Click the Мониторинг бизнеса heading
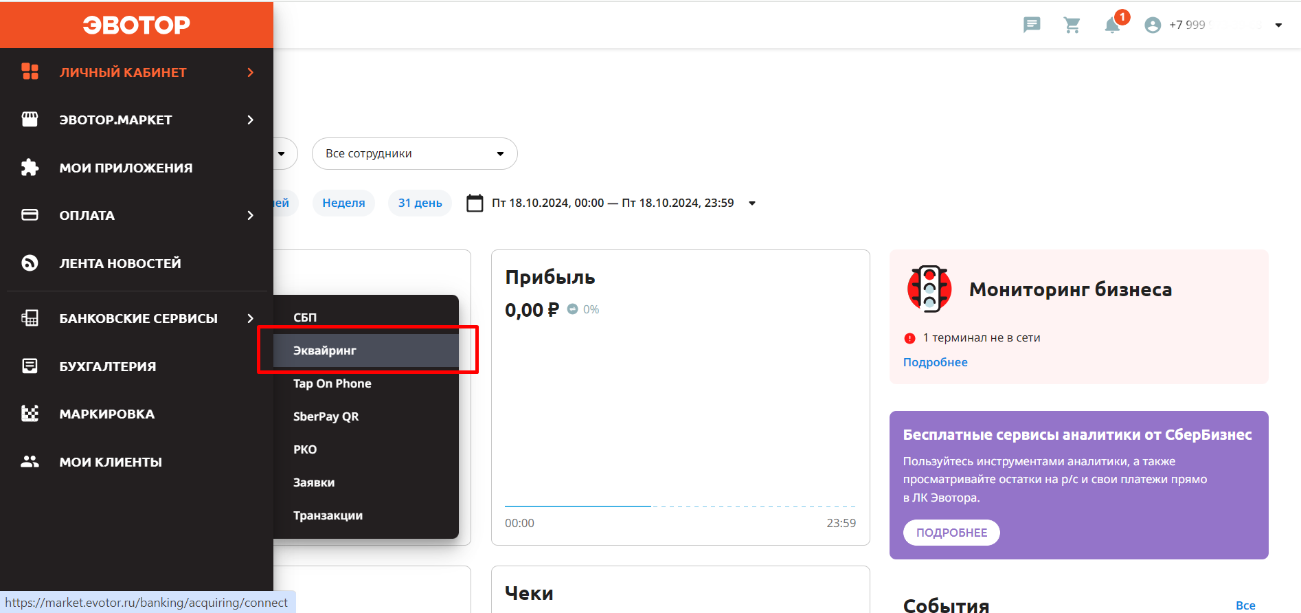 click(1070, 289)
